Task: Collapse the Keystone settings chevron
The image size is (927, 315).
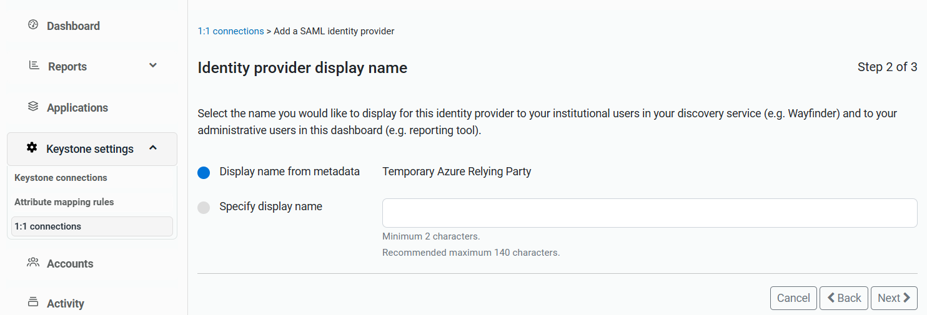Action: click(x=153, y=148)
